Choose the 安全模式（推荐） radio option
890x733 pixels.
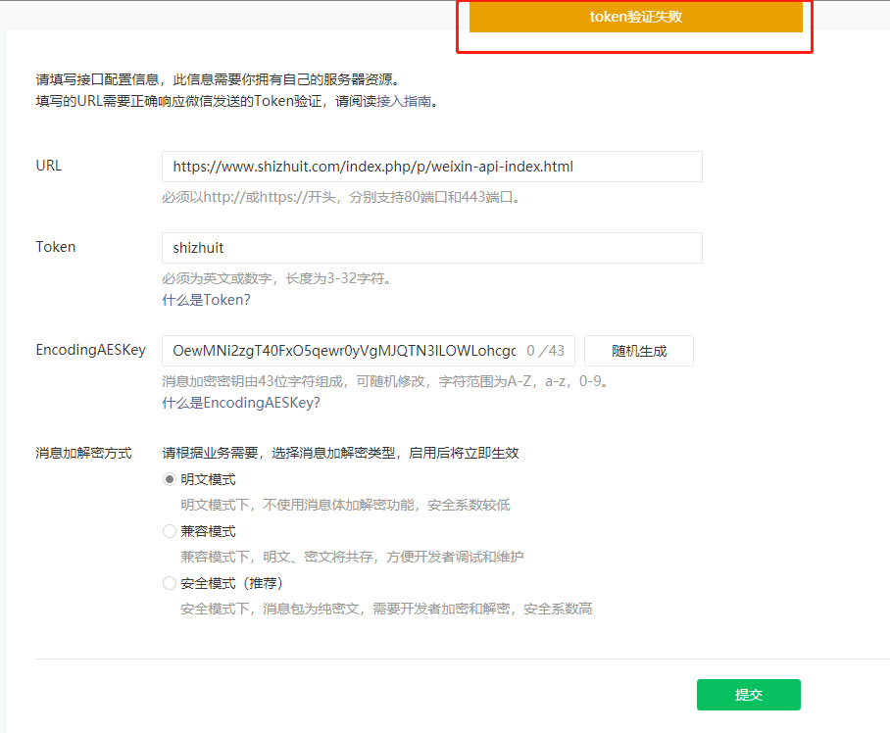click(x=170, y=584)
